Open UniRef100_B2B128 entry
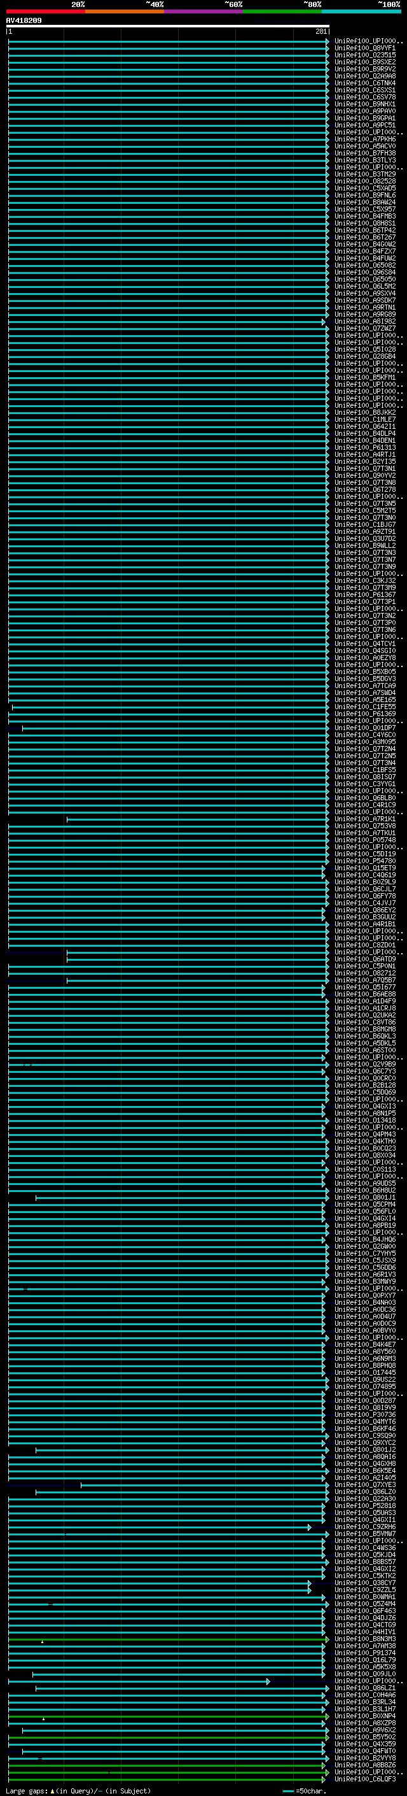The image size is (407, 1796). (x=365, y=1086)
